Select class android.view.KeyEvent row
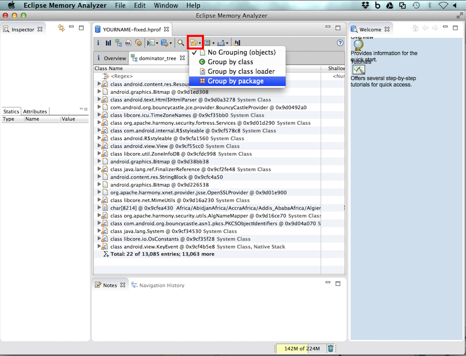This screenshot has height=356, width=466. click(x=197, y=246)
